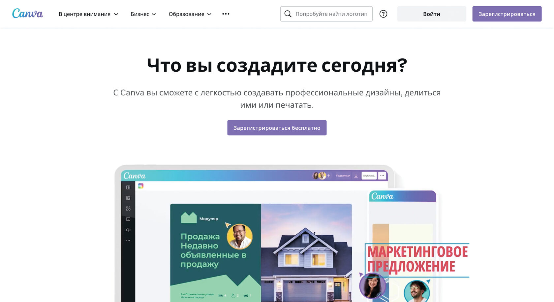The height and width of the screenshot is (302, 554).
Task: Open the help question mark icon
Action: coord(383,14)
